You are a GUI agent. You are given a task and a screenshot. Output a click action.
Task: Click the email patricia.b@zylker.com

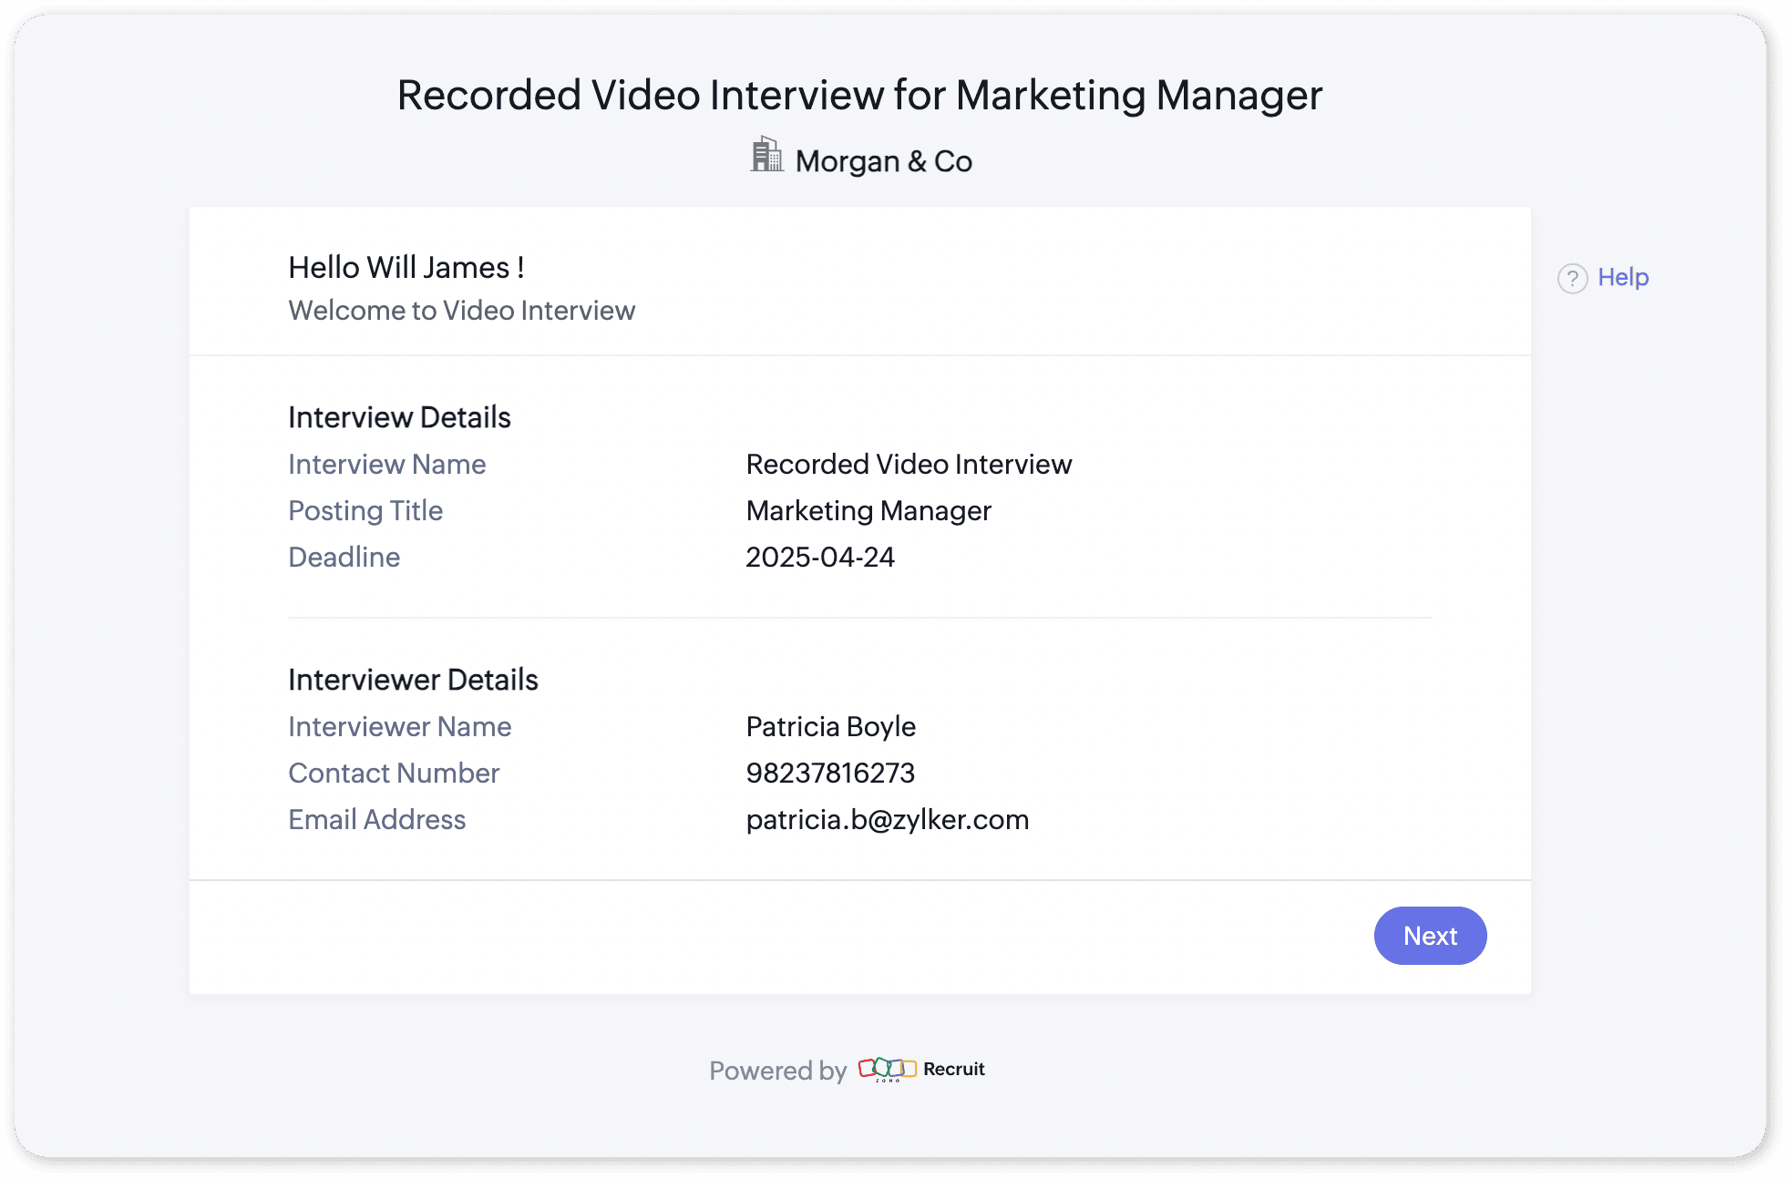887,820
